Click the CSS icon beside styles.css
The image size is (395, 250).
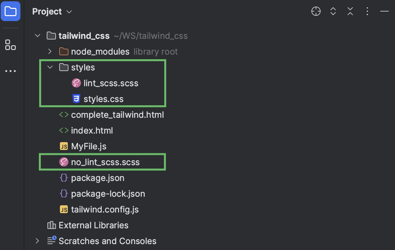tap(76, 99)
